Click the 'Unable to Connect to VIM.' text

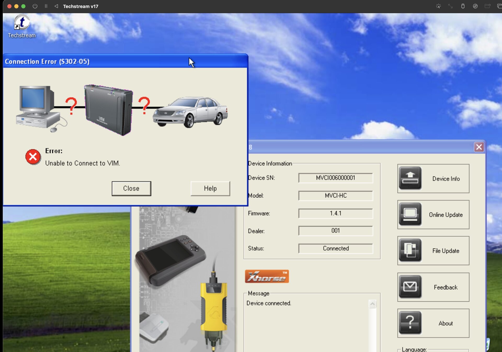[83, 163]
